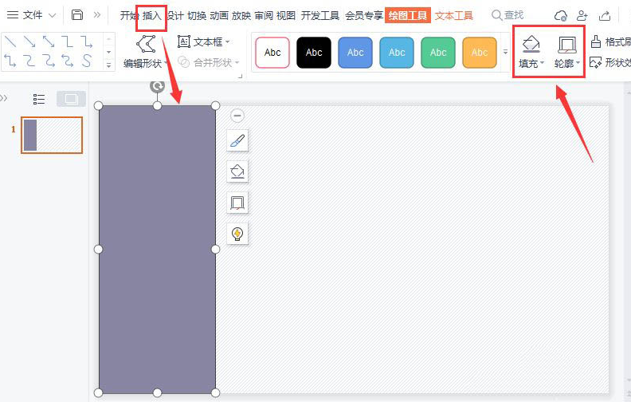Click the floating lightbulb idea icon
Image resolution: width=631 pixels, height=402 pixels.
click(237, 234)
